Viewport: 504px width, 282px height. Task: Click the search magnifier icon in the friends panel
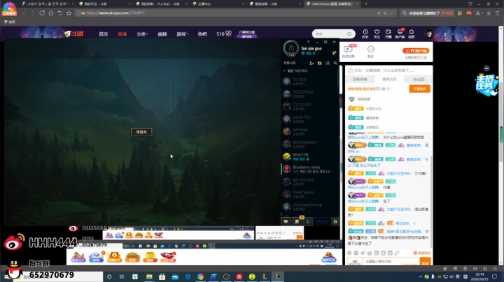(335, 63)
